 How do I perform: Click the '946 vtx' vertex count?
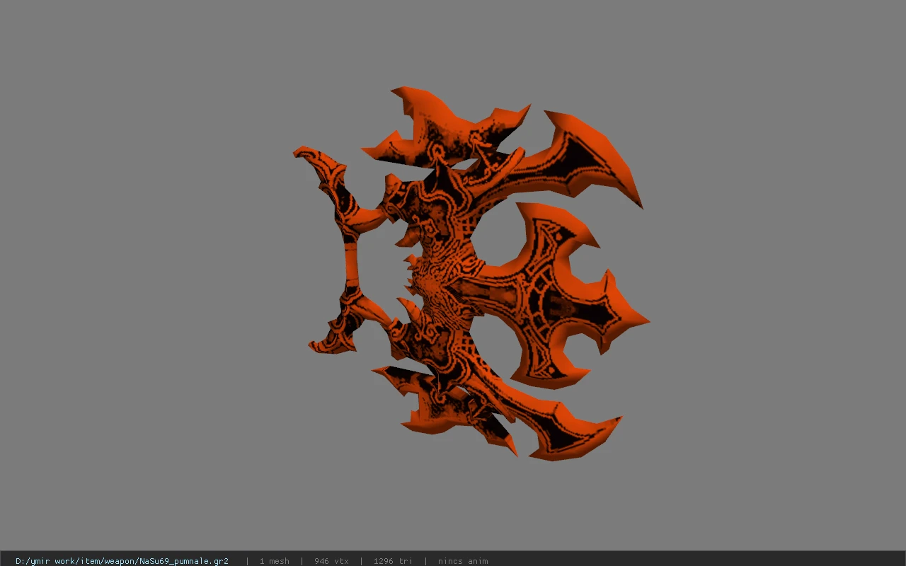coord(331,561)
